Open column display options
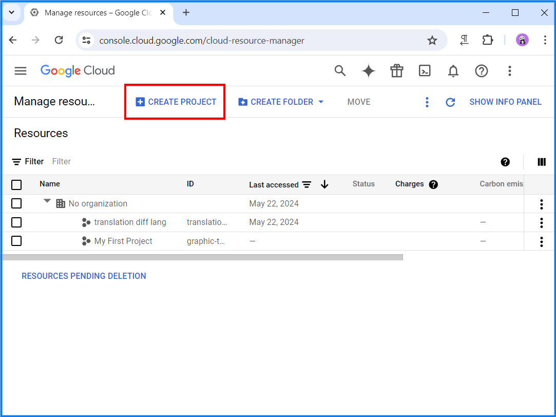Image resolution: width=556 pixels, height=417 pixels. (x=541, y=162)
